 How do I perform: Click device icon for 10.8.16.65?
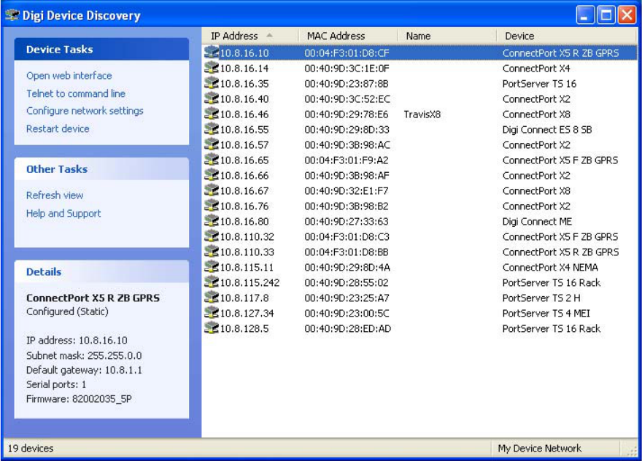212,159
